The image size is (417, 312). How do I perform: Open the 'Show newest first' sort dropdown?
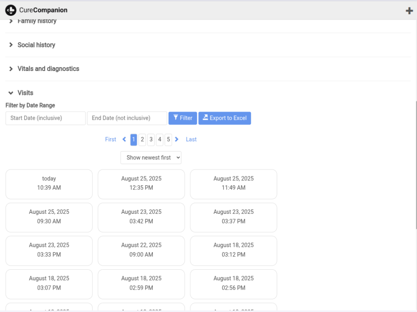pos(151,158)
